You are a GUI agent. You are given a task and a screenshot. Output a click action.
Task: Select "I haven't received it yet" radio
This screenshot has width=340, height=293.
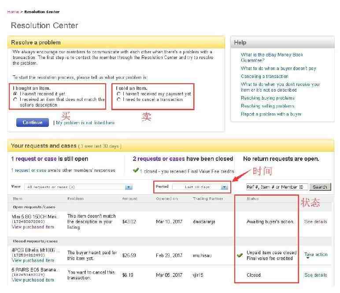pos(15,94)
